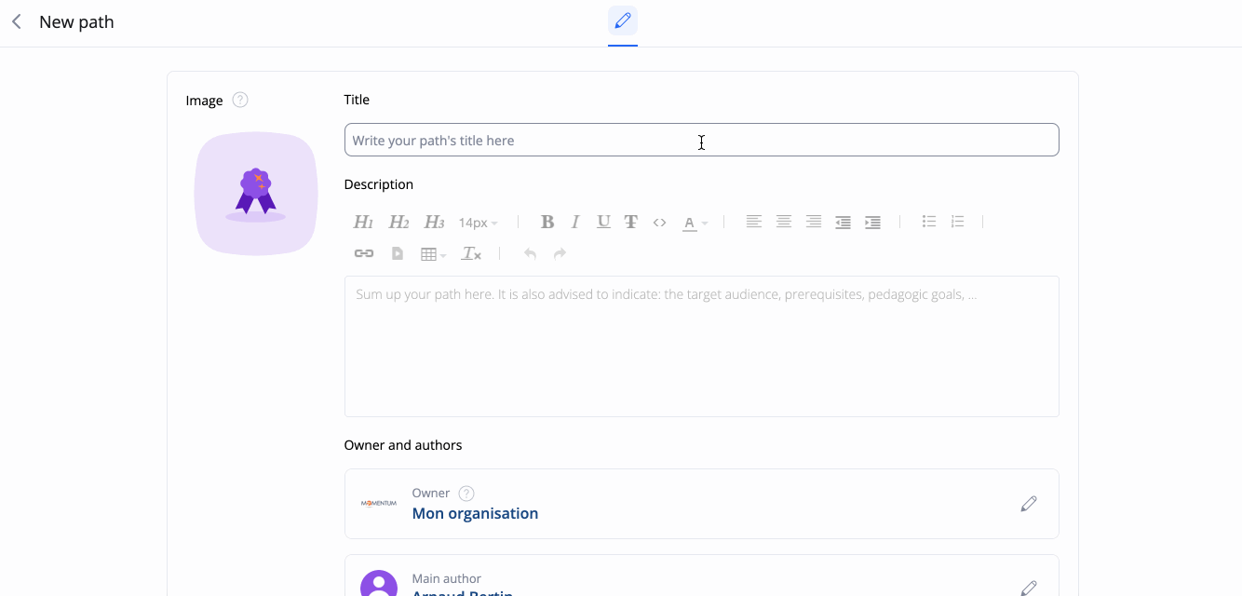The width and height of the screenshot is (1242, 596).
Task: Show help for the Owner field
Action: point(466,494)
